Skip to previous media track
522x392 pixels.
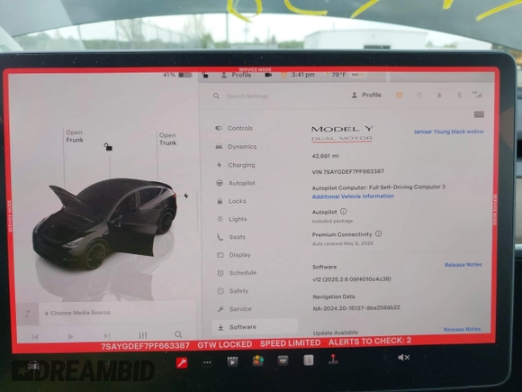[x=34, y=337]
